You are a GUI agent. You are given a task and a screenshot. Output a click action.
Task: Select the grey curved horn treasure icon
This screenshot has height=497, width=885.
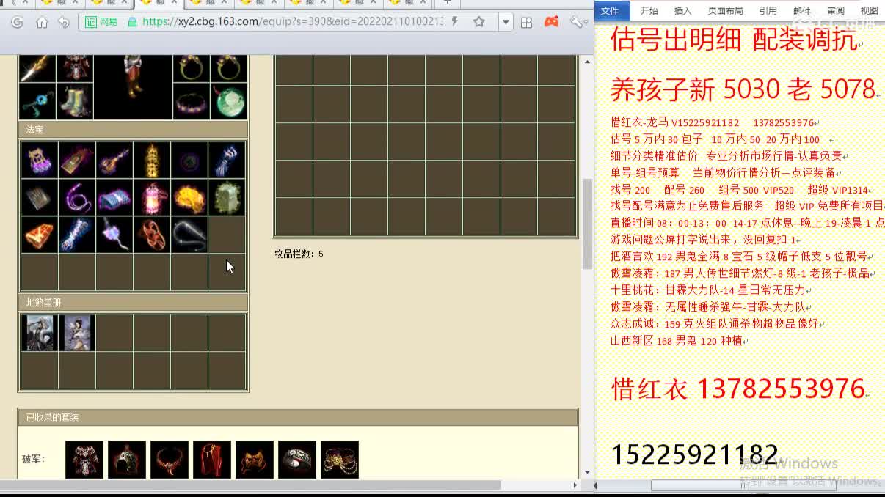pyautogui.click(x=189, y=235)
